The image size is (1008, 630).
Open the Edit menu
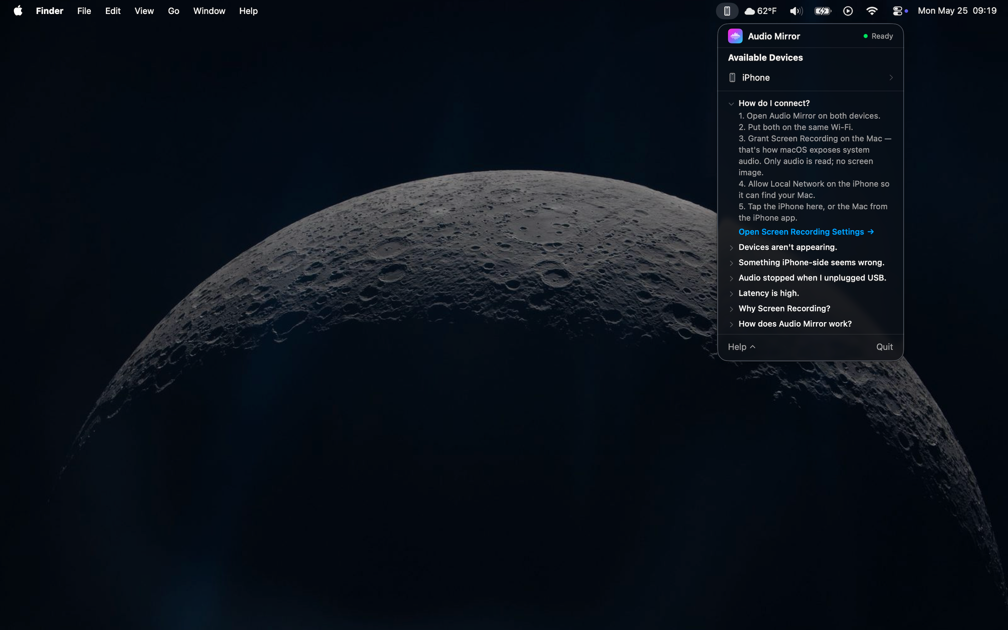(113, 11)
